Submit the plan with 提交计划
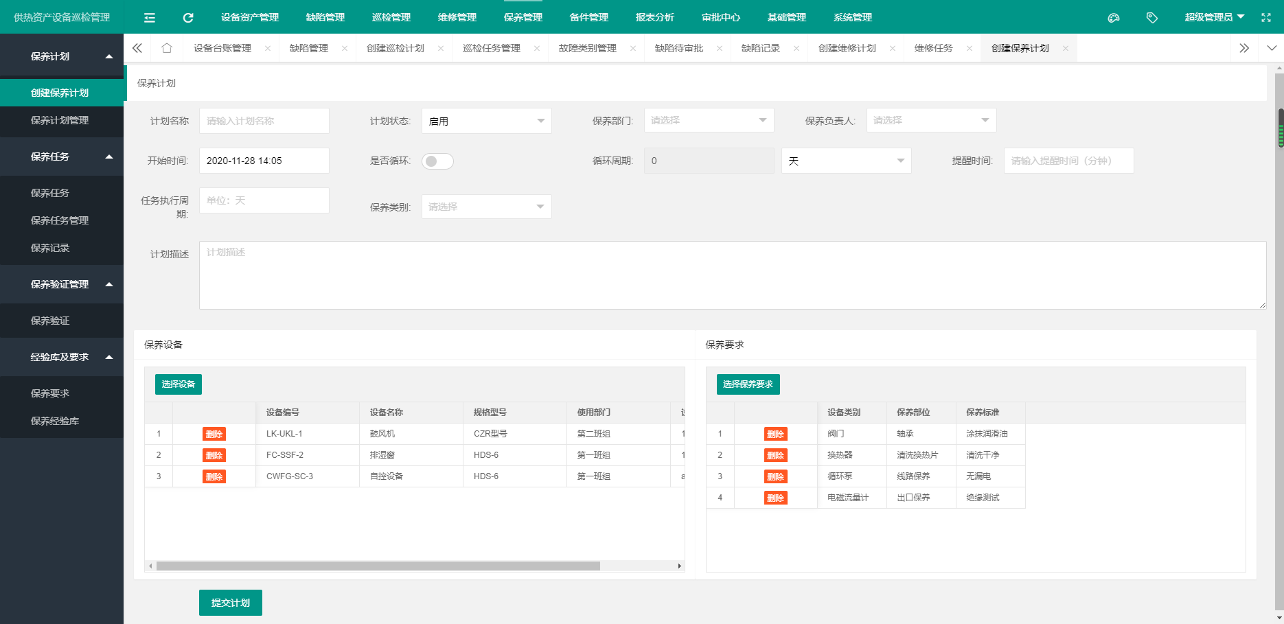Screen dimensions: 1284x624 pos(231,603)
